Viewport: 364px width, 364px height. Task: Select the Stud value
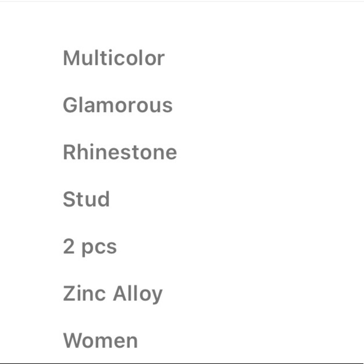[86, 199]
